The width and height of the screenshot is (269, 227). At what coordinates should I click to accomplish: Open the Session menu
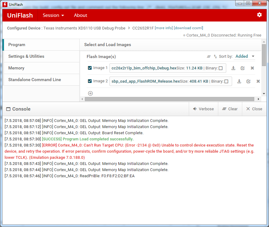coord(51,15)
